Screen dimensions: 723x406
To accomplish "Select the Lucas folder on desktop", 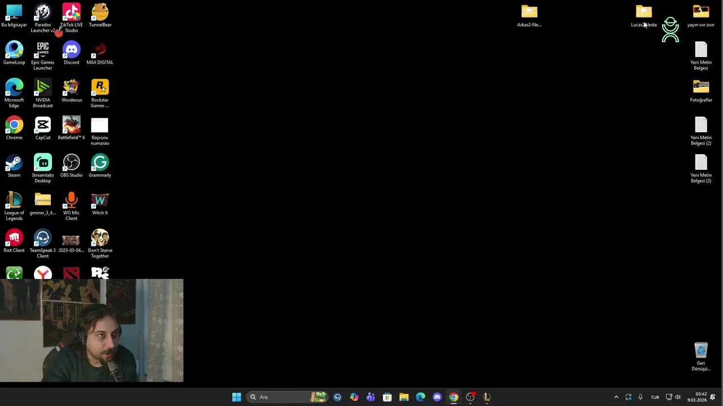I will (644, 16).
